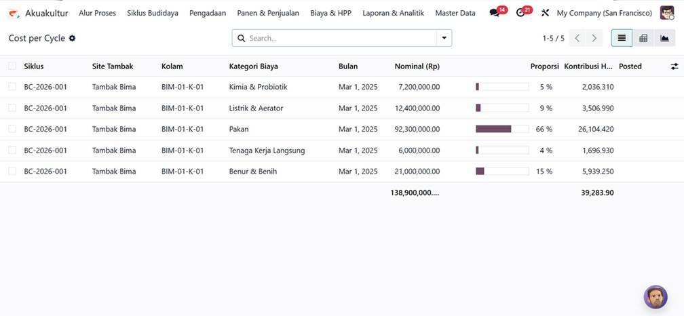Open the Siklus Budidaya menu

pos(153,13)
